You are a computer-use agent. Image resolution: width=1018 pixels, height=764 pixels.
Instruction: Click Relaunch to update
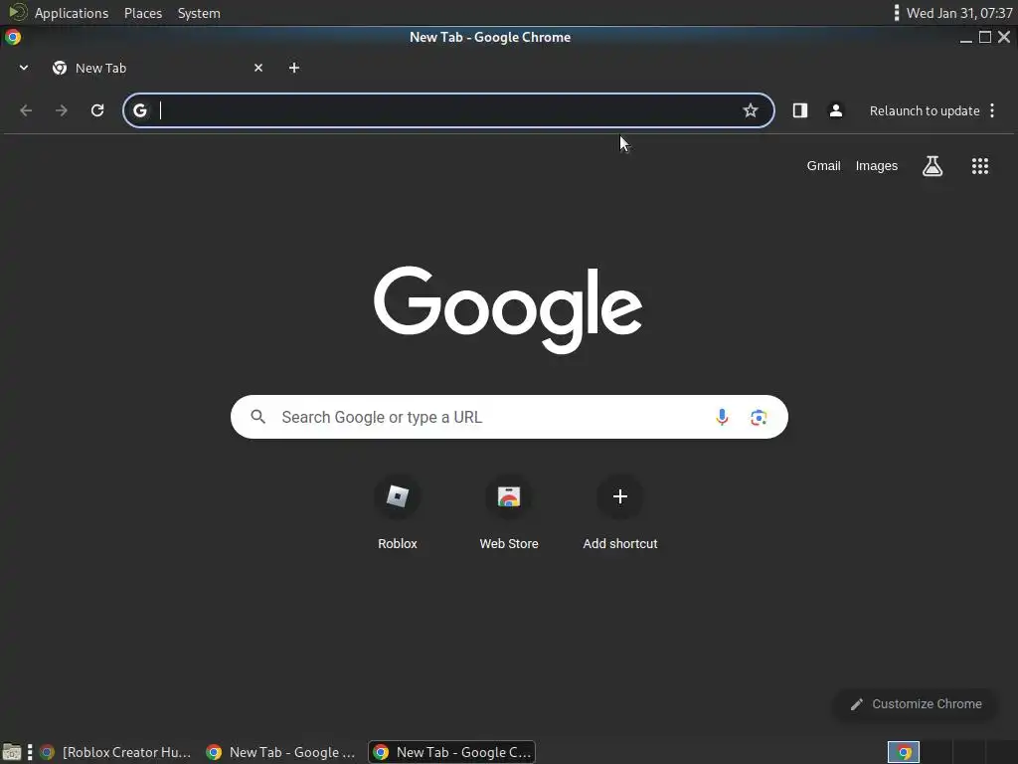[x=925, y=111]
